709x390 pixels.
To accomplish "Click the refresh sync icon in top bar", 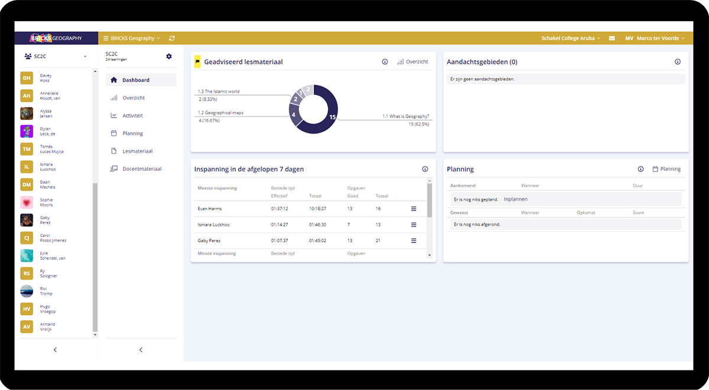I will (172, 38).
